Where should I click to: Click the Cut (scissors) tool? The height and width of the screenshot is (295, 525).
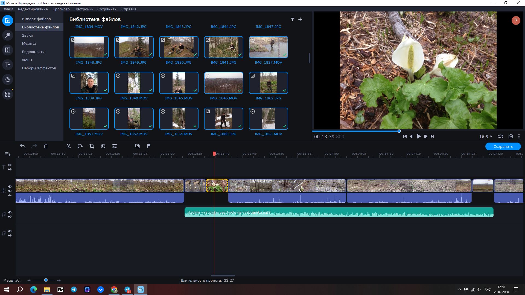pyautogui.click(x=69, y=146)
